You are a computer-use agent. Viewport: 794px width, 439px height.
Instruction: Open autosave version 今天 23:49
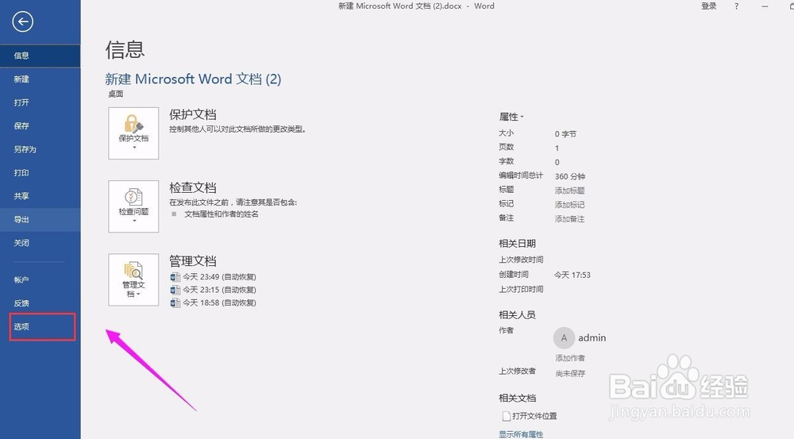point(213,277)
